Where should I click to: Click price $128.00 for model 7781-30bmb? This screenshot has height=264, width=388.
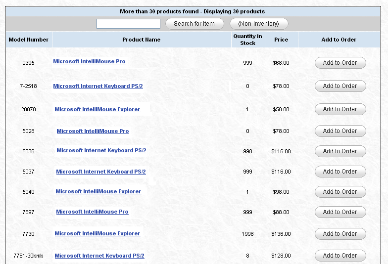pos(281,256)
